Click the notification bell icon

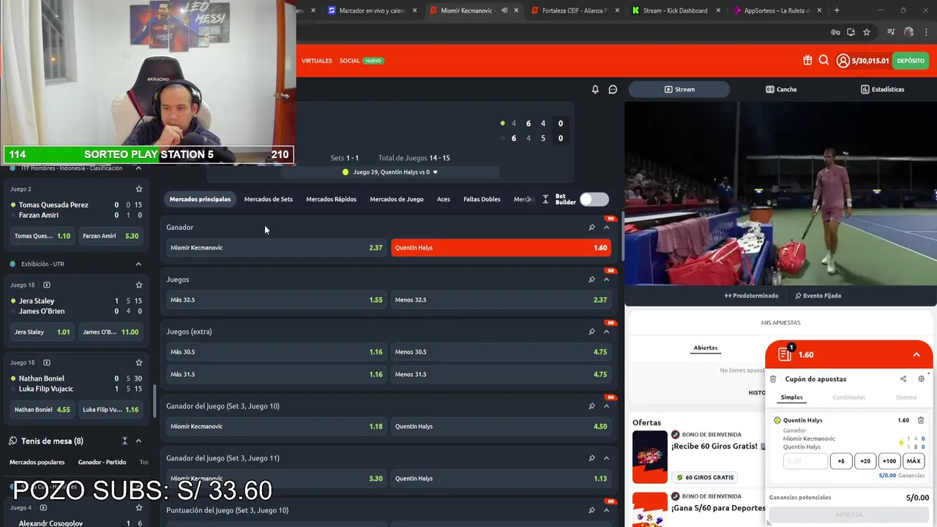595,89
